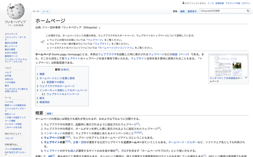Click the user icon beside ログインしていません
This screenshot has width=253, height=157.
[x=183, y=3]
